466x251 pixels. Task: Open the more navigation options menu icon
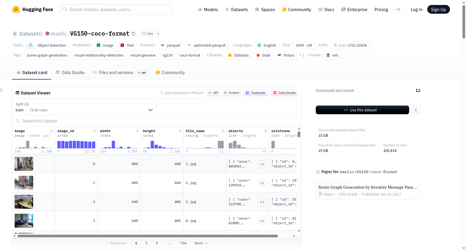398,9
